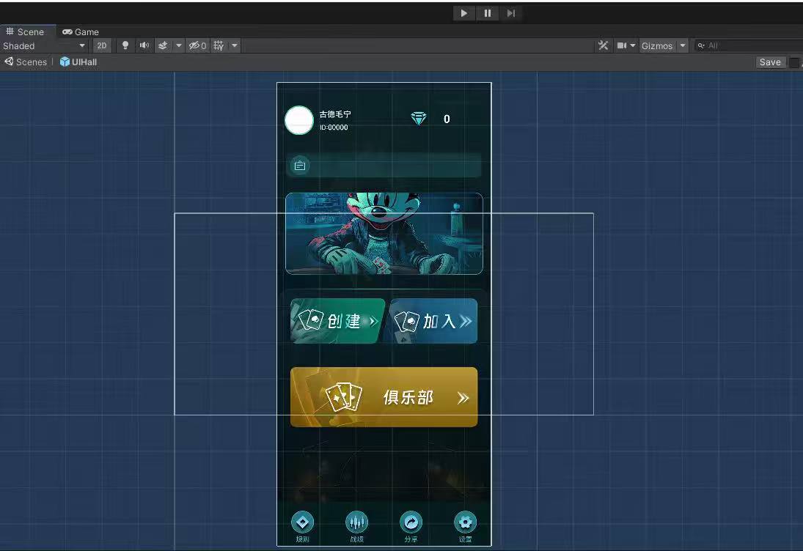Select the Scene tab
This screenshot has width=803, height=551.
tap(26, 32)
